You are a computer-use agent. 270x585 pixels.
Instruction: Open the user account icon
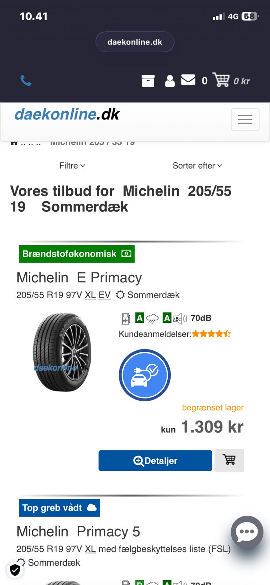coord(170,81)
